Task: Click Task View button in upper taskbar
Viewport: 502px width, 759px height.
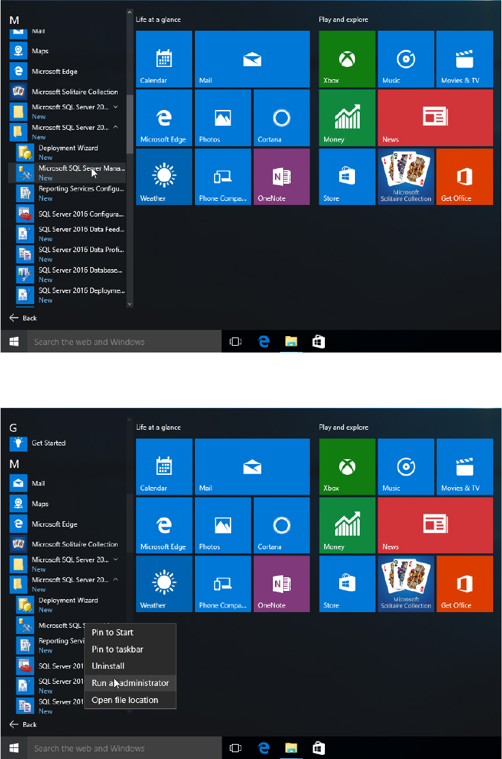Action: 235,342
